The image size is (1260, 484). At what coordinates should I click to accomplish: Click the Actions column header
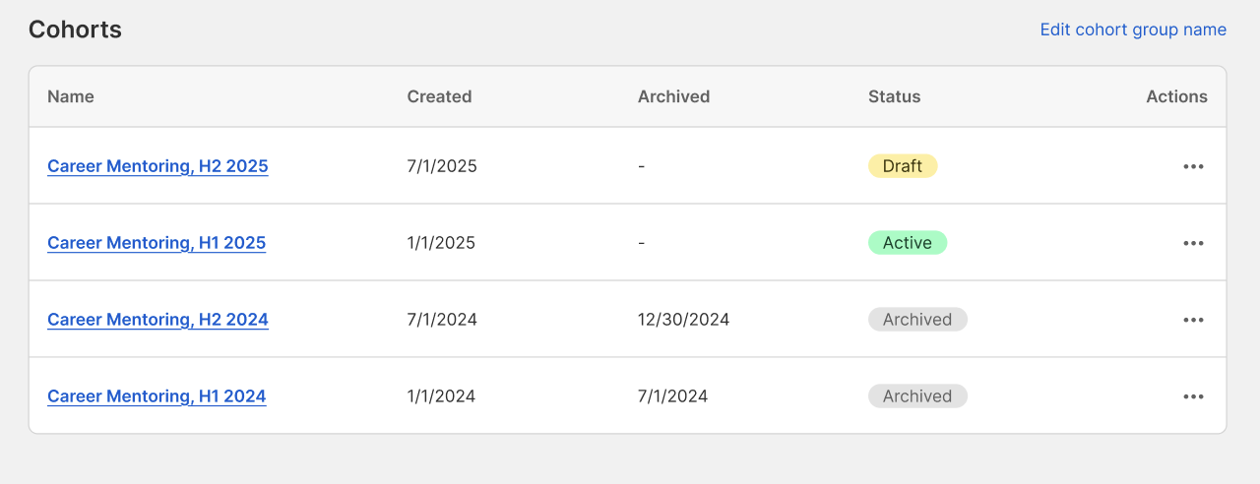[x=1176, y=96]
